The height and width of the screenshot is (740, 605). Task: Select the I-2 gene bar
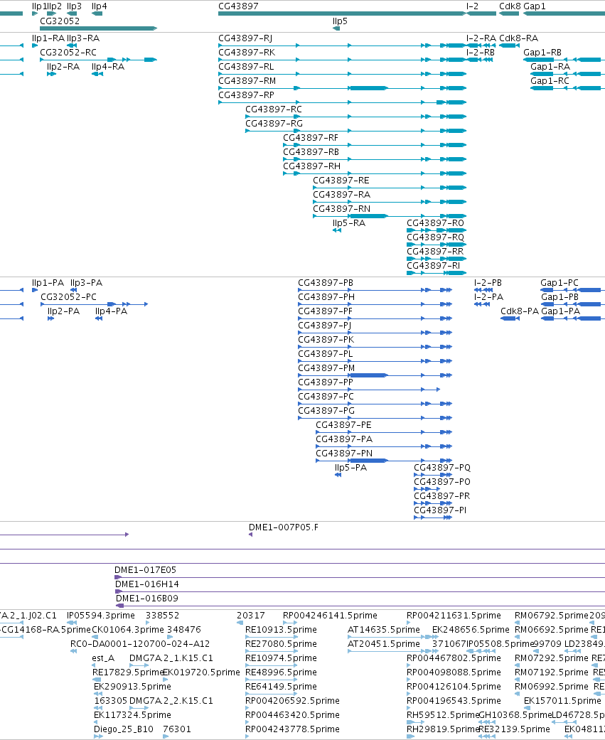pyautogui.click(x=481, y=14)
